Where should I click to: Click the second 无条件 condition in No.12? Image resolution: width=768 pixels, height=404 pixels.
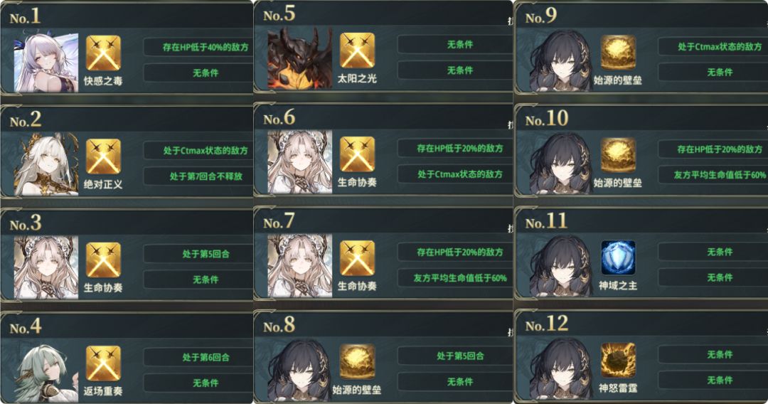713,380
